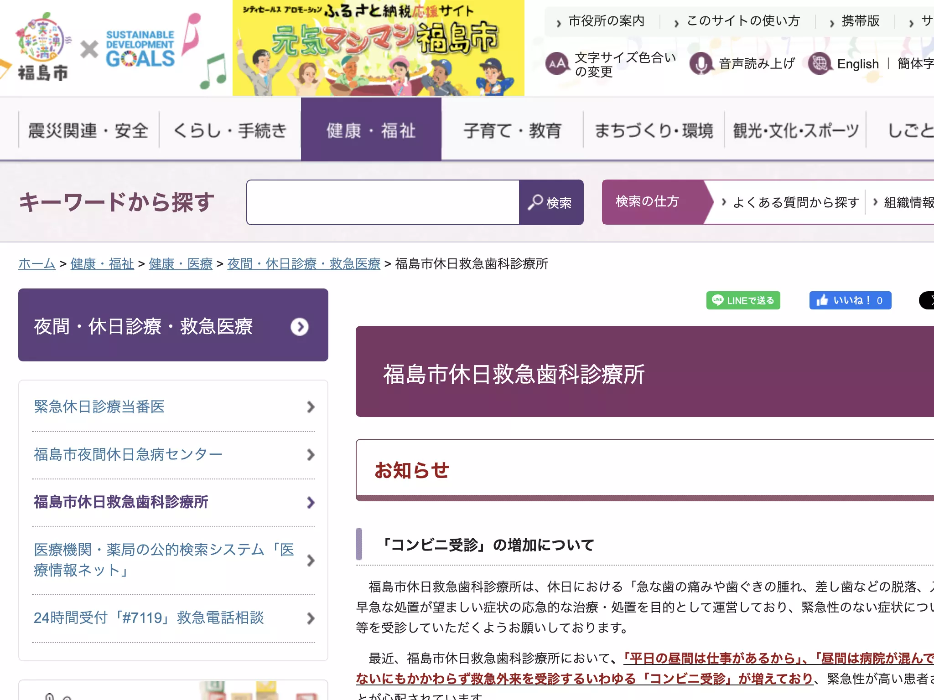Click the 「コンビニ受診」の増加について heading
This screenshot has height=700, width=934.
(x=486, y=545)
